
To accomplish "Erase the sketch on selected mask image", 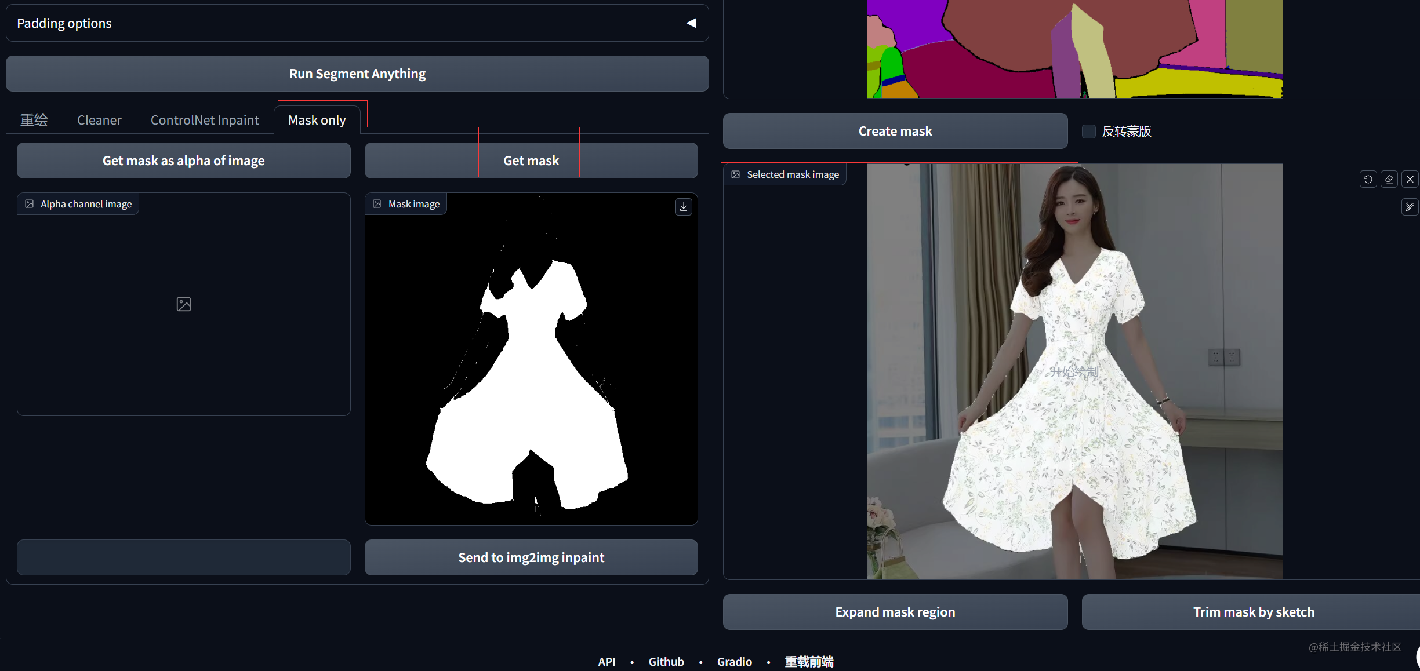I will [x=1389, y=180].
